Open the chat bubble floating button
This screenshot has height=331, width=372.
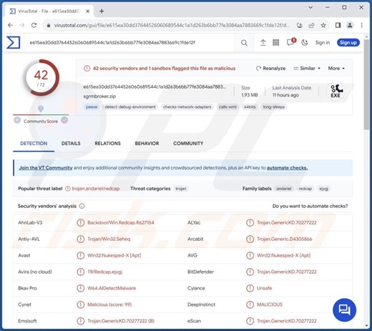click(x=344, y=310)
